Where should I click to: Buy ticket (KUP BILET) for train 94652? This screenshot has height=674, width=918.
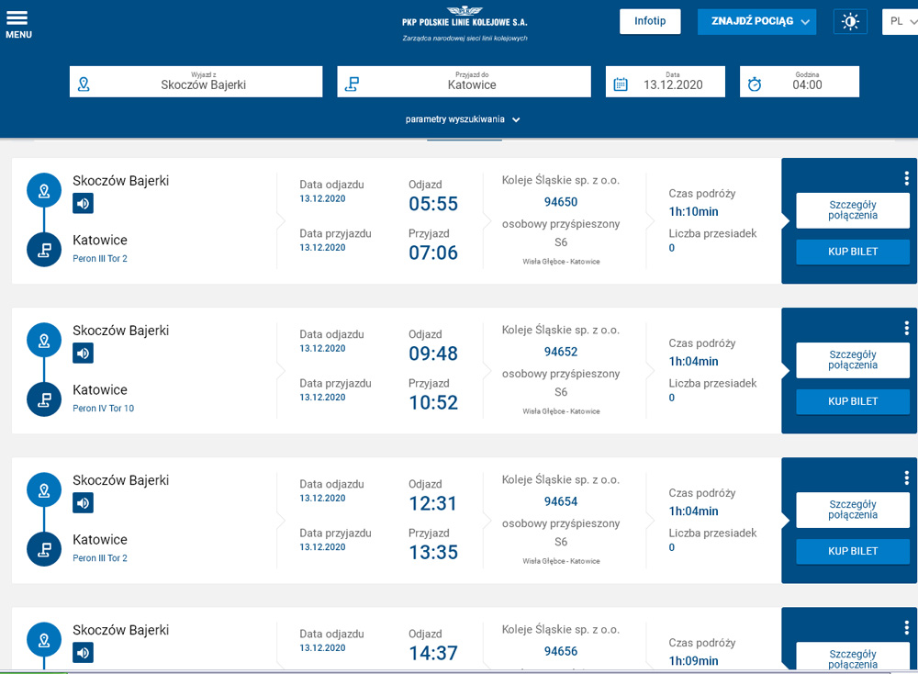coord(853,401)
